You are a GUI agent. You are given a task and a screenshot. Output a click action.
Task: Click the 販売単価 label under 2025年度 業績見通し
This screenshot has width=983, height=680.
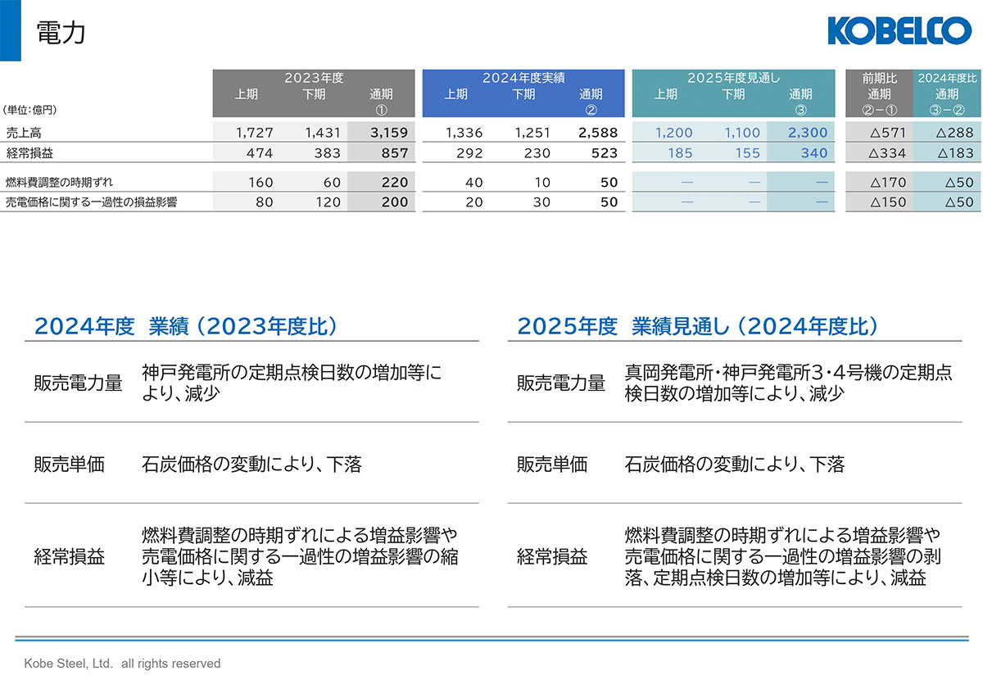click(551, 465)
